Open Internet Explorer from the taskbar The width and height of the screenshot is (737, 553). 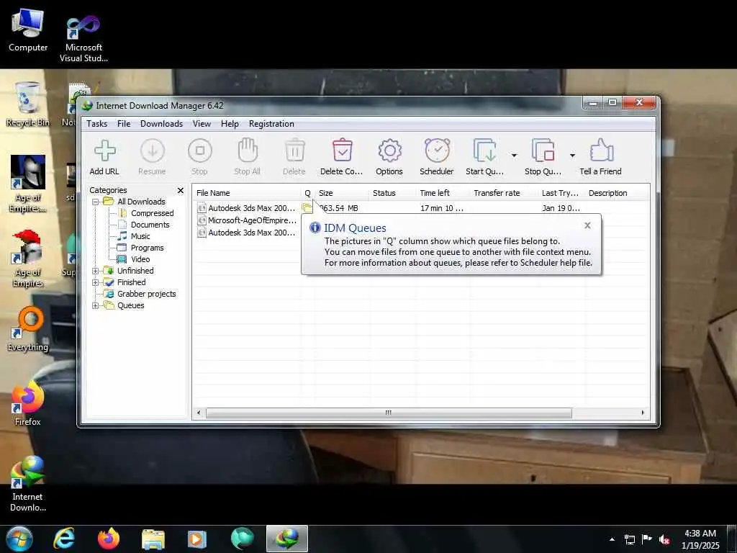click(64, 539)
